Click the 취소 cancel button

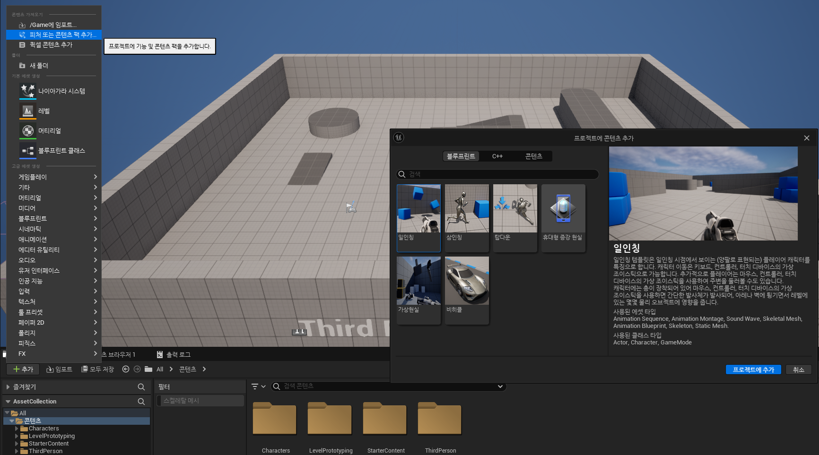tap(798, 369)
